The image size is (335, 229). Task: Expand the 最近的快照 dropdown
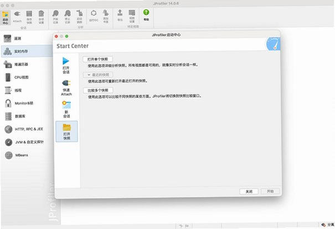tap(98, 75)
